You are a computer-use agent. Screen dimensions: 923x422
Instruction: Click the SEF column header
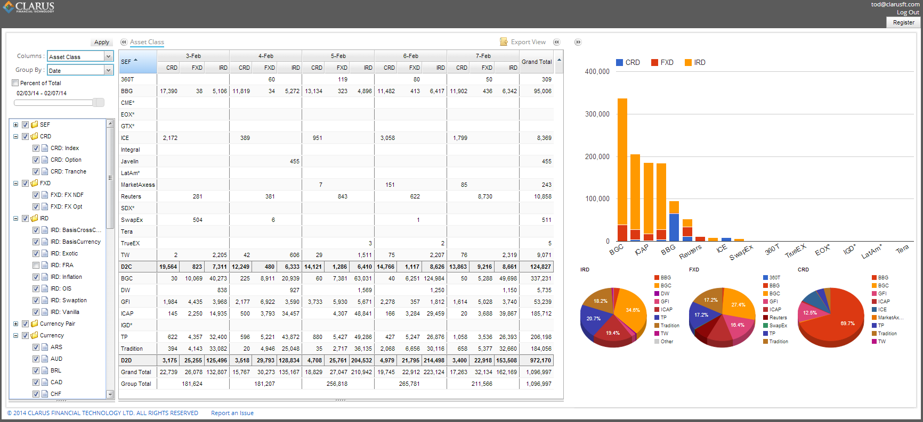tap(138, 62)
